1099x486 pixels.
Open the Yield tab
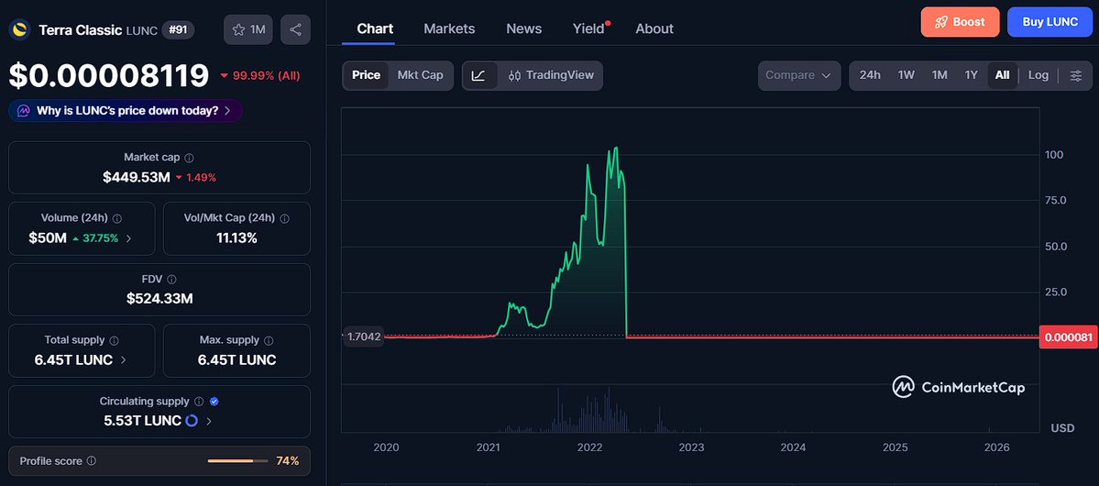pyautogui.click(x=588, y=28)
